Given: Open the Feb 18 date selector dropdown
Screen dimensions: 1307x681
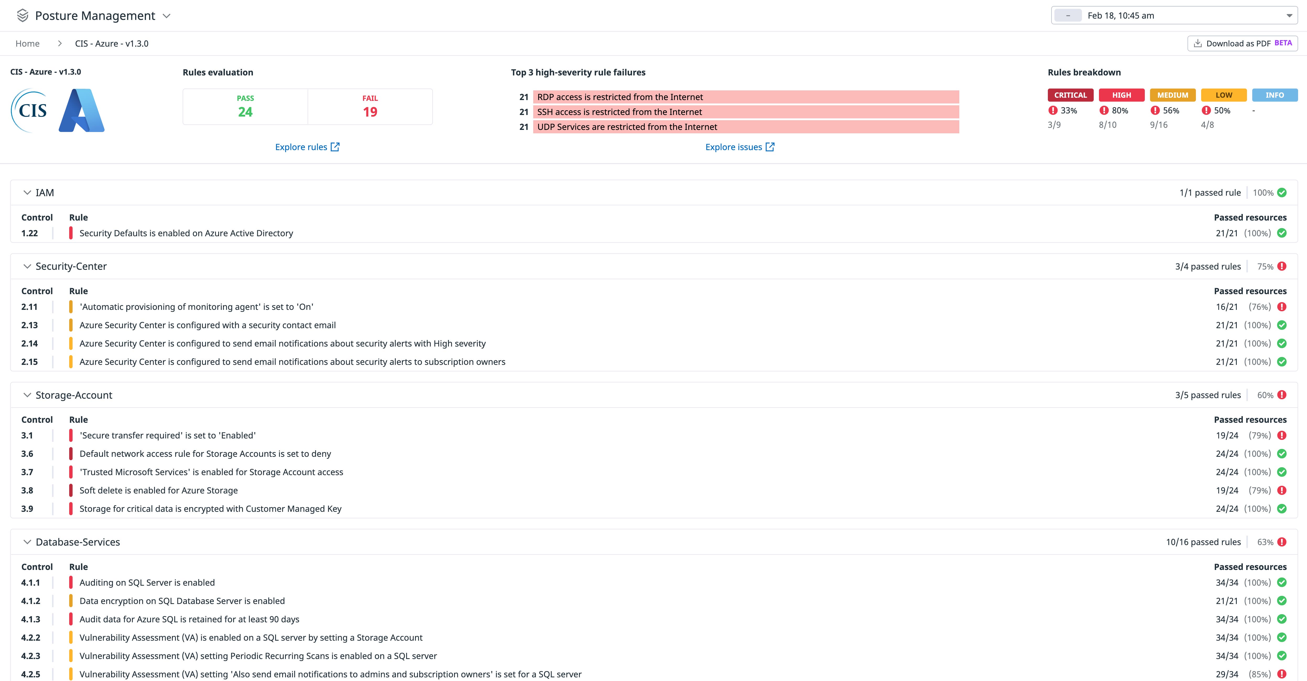Looking at the screenshot, I should point(1290,15).
